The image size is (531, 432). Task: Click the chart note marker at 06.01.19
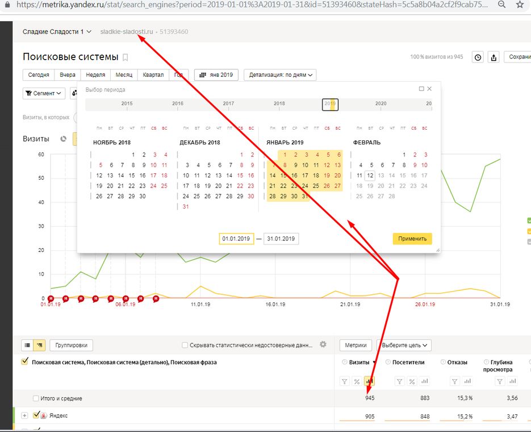(x=126, y=298)
